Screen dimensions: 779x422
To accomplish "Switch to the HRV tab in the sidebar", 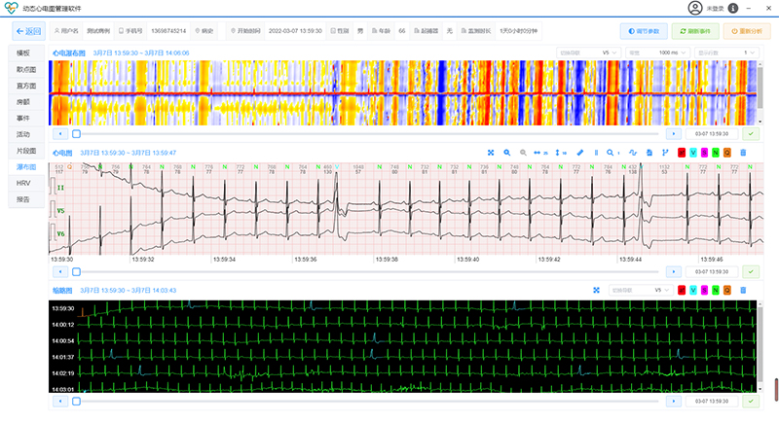I will [24, 183].
